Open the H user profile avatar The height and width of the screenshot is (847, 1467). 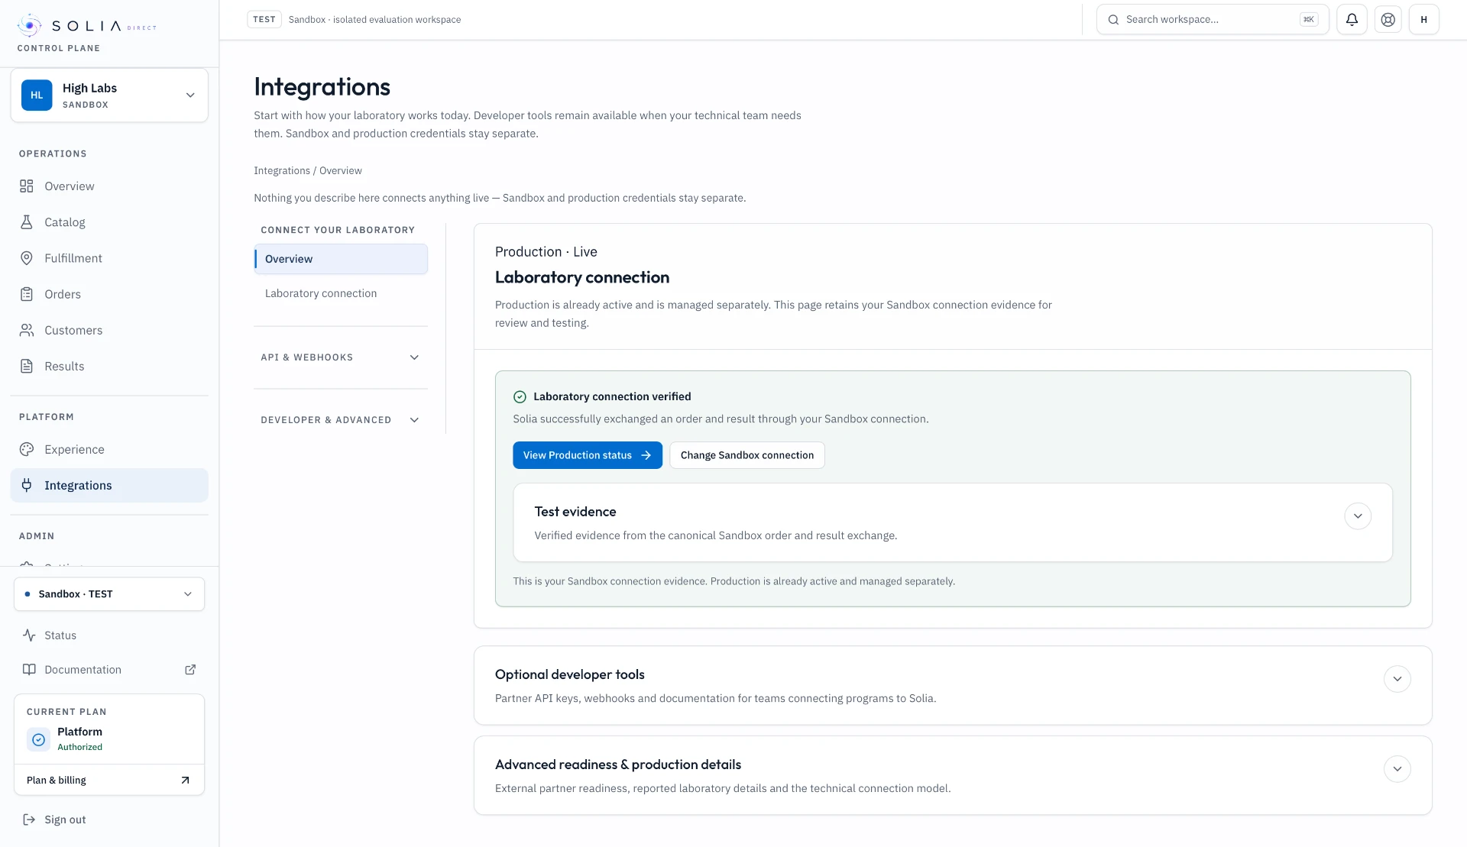1423,20
